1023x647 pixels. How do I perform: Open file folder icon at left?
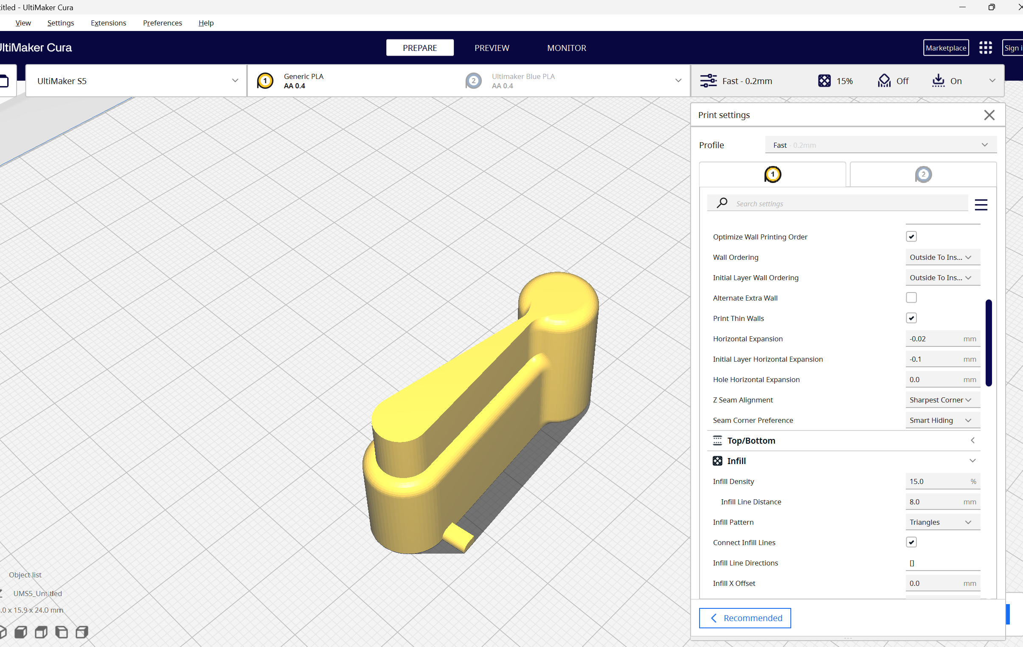click(4, 81)
